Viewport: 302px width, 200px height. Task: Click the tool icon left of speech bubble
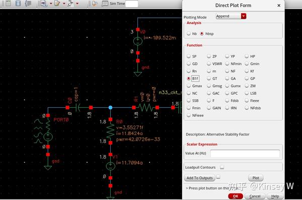95,4
